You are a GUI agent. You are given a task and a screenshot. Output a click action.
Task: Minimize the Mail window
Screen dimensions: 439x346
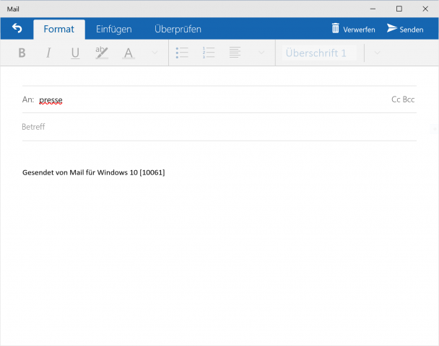pos(373,9)
